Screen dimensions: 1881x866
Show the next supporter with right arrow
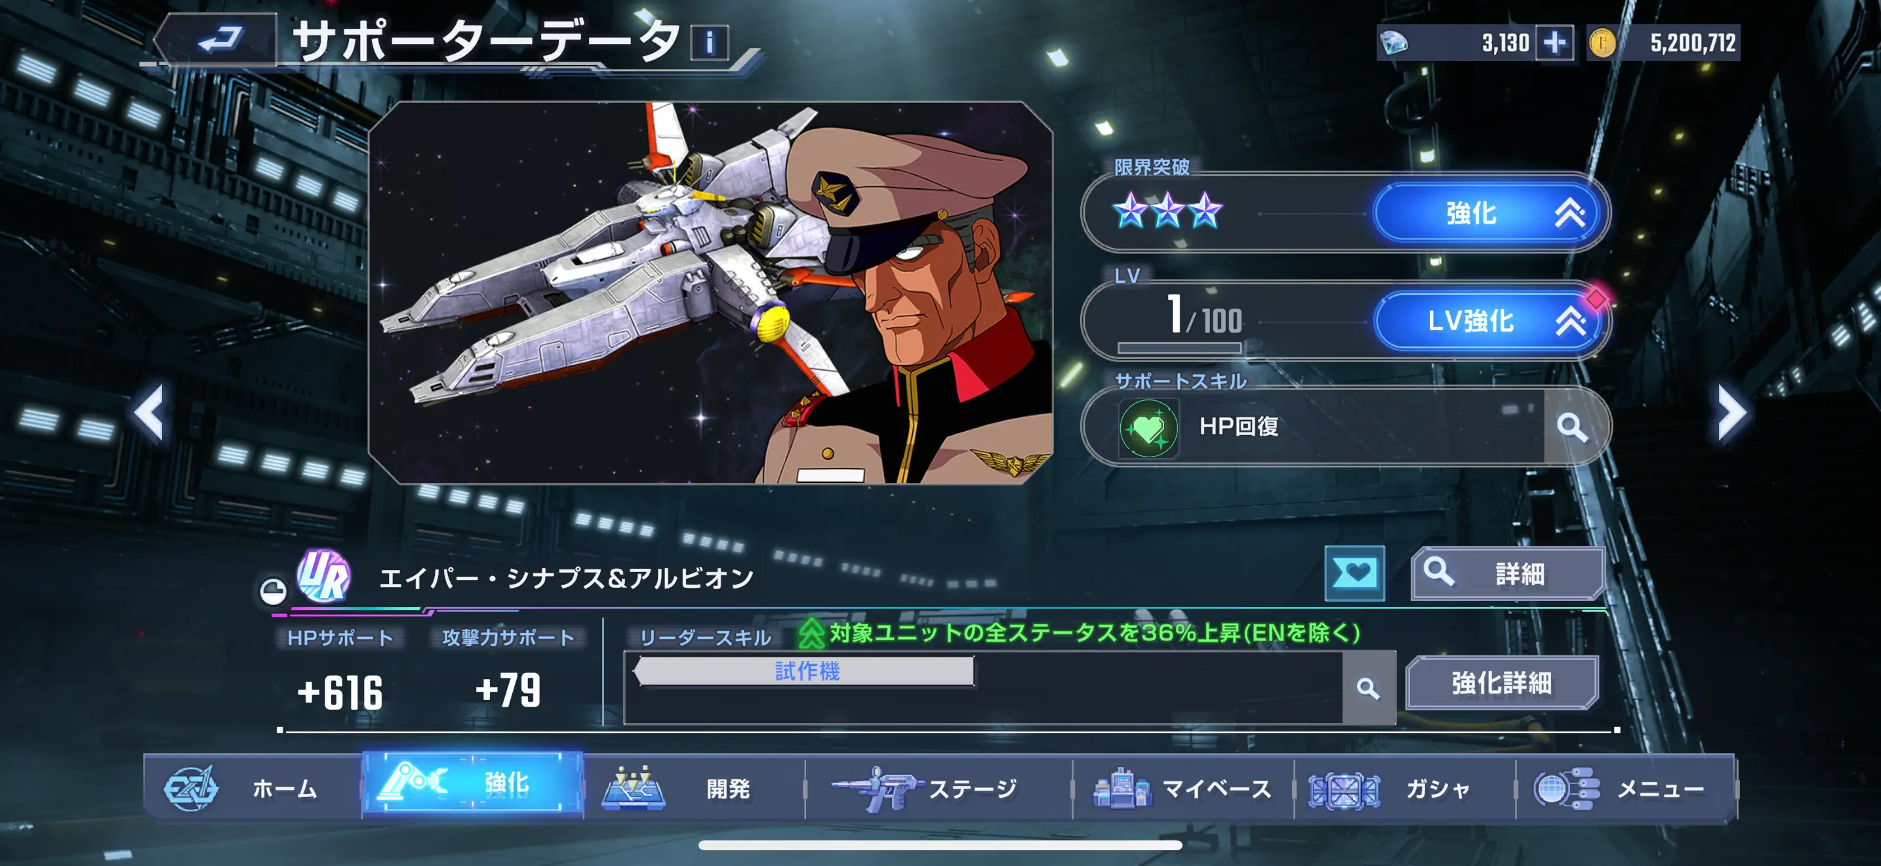click(x=1731, y=413)
